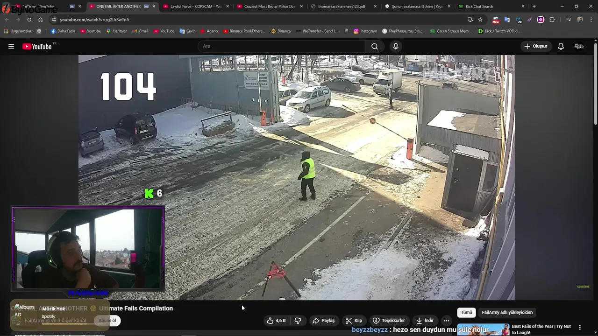The image size is (598, 336).
Task: Open the Daha Fazla bookmark
Action: pos(63,31)
